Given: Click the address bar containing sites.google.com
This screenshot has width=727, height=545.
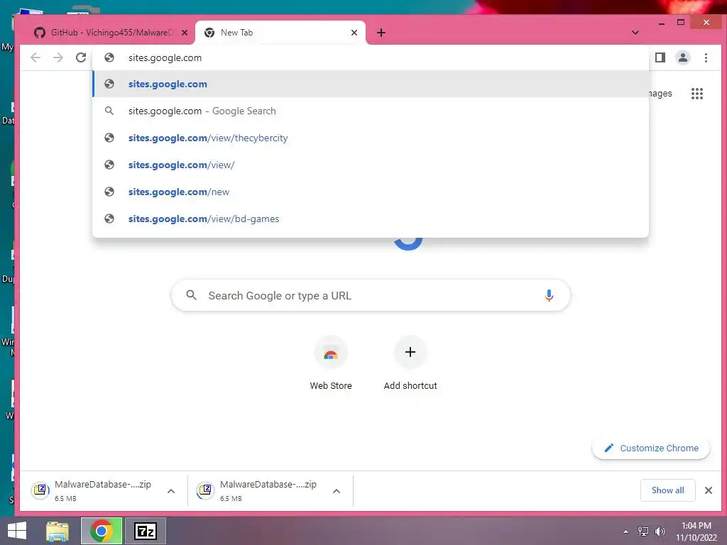Looking at the screenshot, I should [x=371, y=57].
